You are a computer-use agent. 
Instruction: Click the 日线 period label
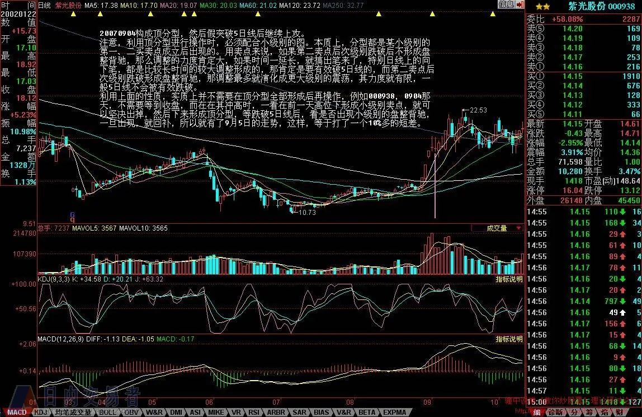click(x=44, y=6)
